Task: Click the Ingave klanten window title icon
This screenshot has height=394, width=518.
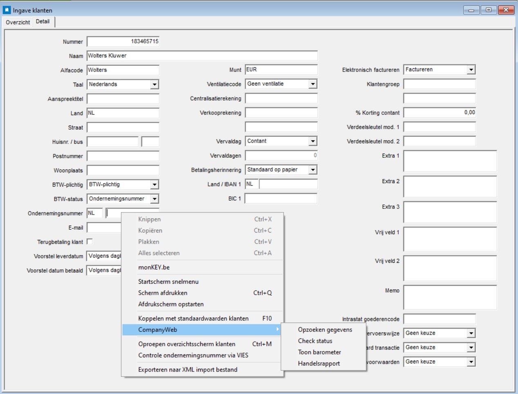Action: [x=7, y=10]
